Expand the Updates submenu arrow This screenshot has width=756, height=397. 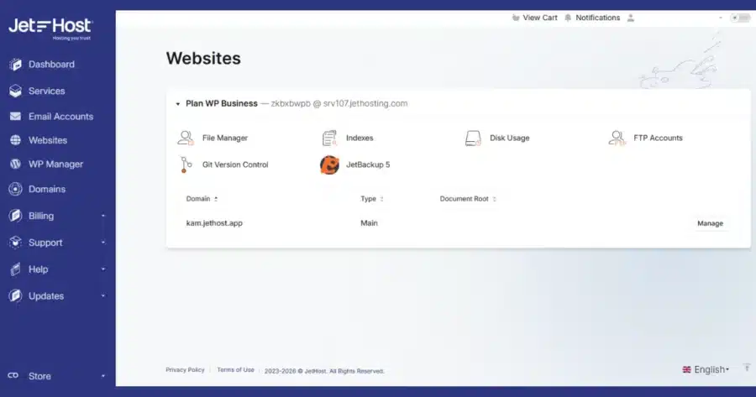point(103,295)
